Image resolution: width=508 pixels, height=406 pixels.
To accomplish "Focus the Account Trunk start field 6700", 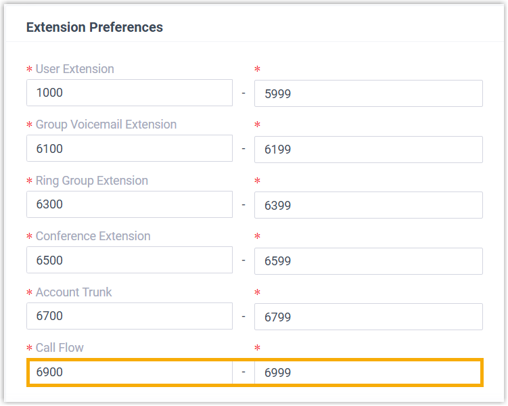I will pyautogui.click(x=129, y=316).
